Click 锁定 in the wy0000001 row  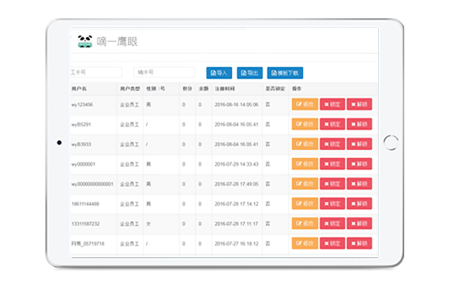tap(332, 164)
